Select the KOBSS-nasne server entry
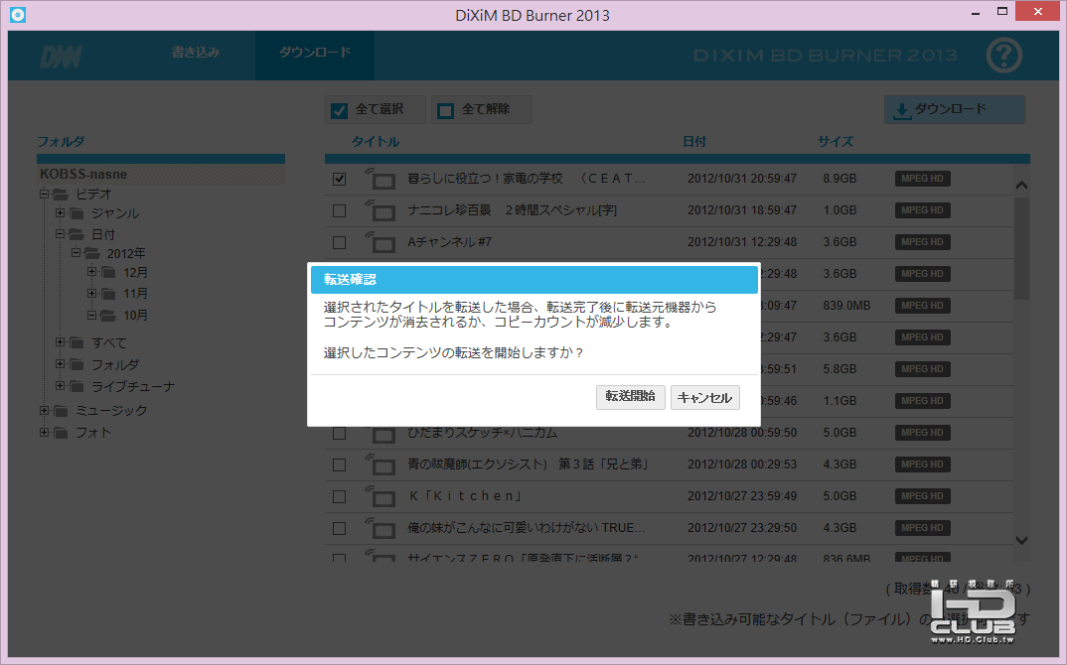Screen dimensions: 1067x665 161,174
